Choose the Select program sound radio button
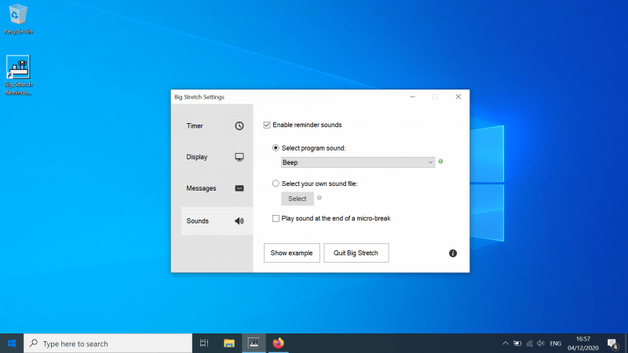 coord(276,148)
